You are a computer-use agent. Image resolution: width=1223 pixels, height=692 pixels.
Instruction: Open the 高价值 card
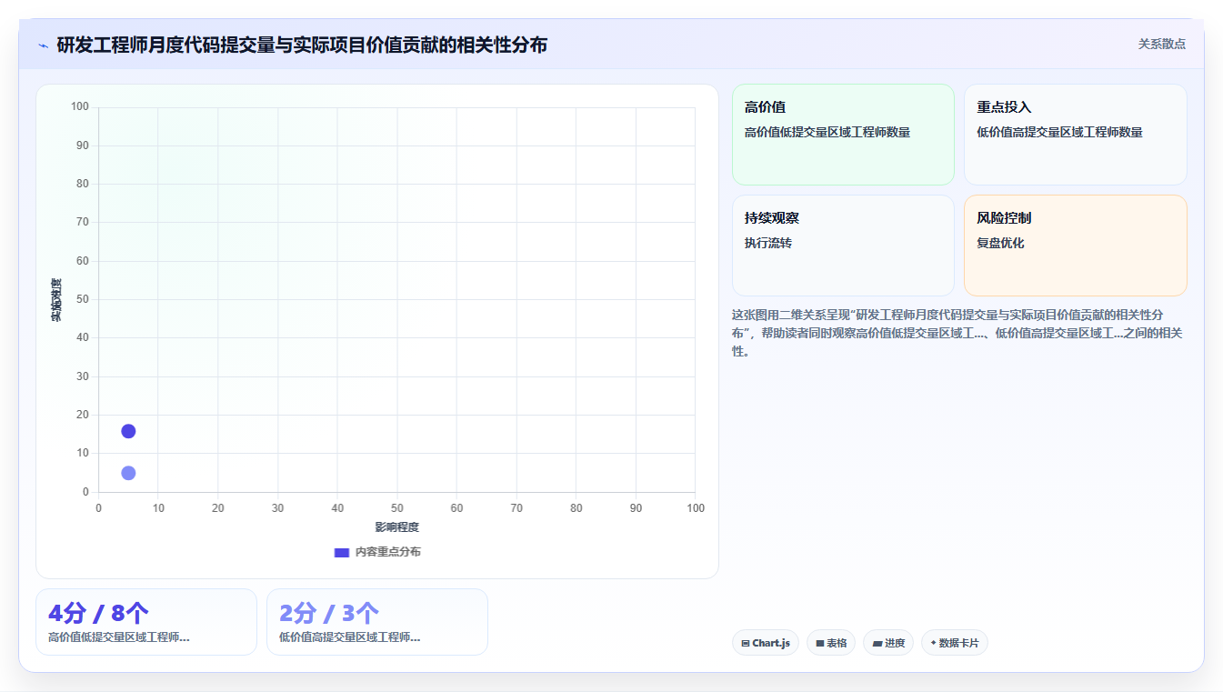click(x=843, y=135)
